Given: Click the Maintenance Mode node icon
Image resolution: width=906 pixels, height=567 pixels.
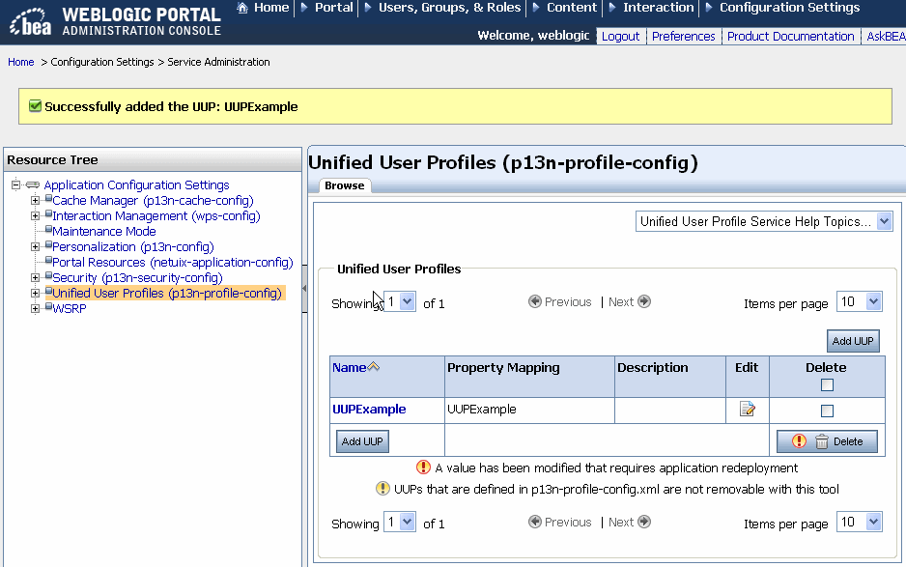Looking at the screenshot, I should pyautogui.click(x=48, y=230).
